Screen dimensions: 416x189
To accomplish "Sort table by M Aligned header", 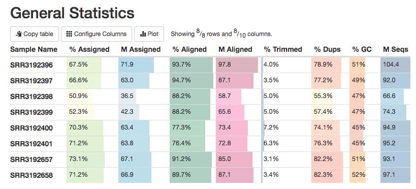I will click(235, 49).
